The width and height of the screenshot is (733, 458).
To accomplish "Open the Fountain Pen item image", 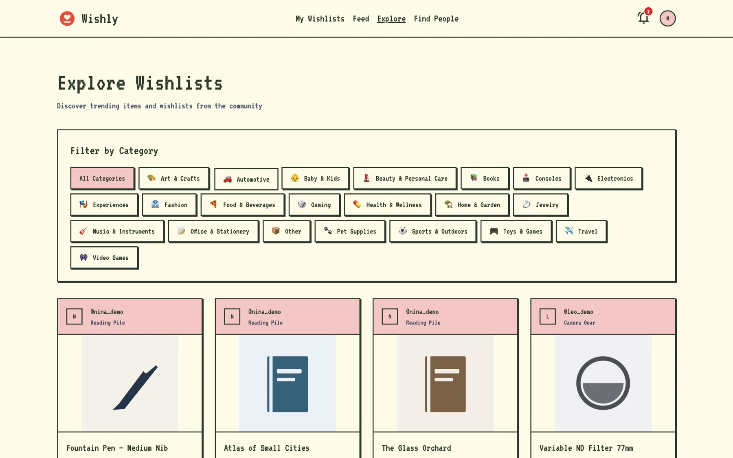I will 130,383.
